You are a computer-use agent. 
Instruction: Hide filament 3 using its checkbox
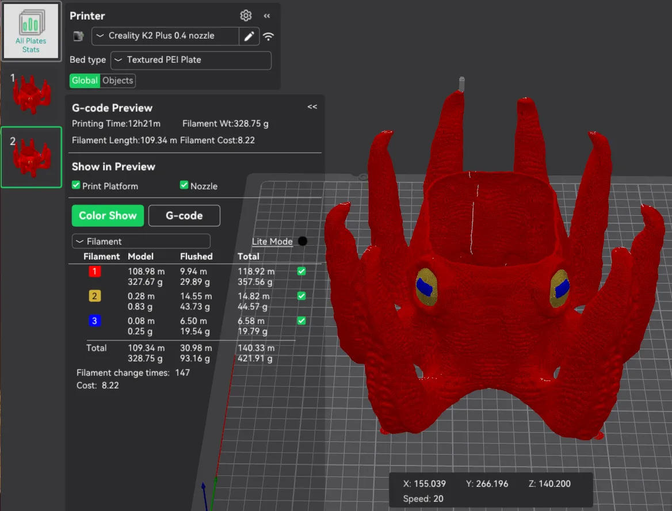click(x=301, y=321)
